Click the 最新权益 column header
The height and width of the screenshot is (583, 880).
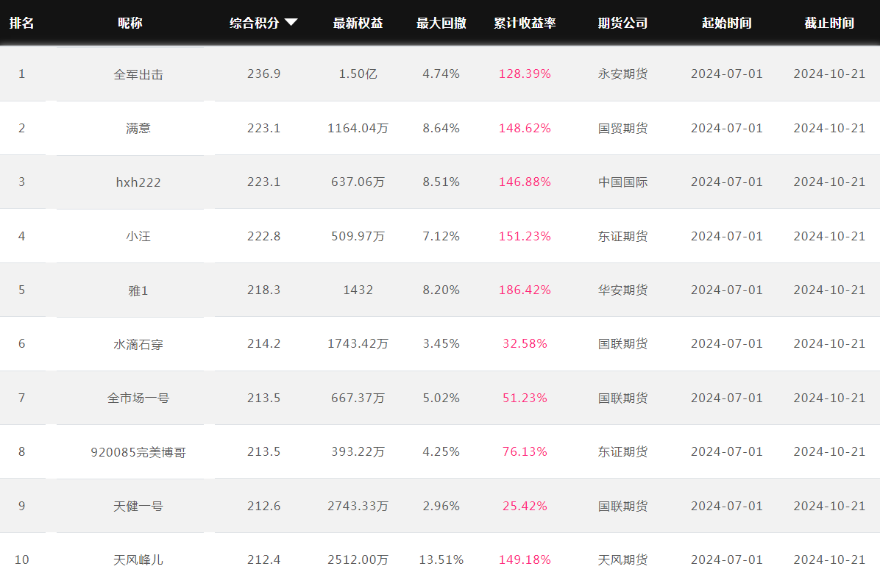pos(358,23)
